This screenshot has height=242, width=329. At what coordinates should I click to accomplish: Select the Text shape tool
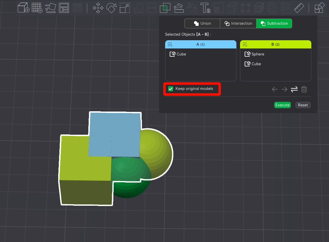pyautogui.click(x=205, y=8)
